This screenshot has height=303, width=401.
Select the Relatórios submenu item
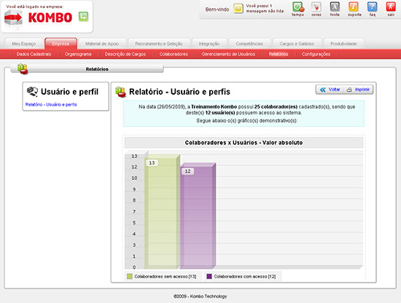tap(279, 54)
